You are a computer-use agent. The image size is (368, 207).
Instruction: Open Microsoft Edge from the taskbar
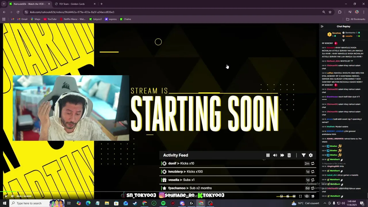pos(88,203)
